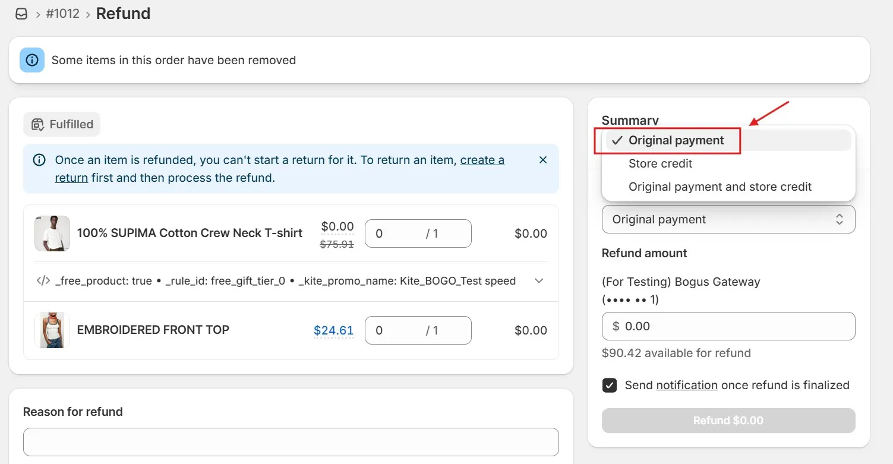
Task: Click '100% SUPIMA Cotton Crew Neck T-shirt' name
Action: [190, 233]
